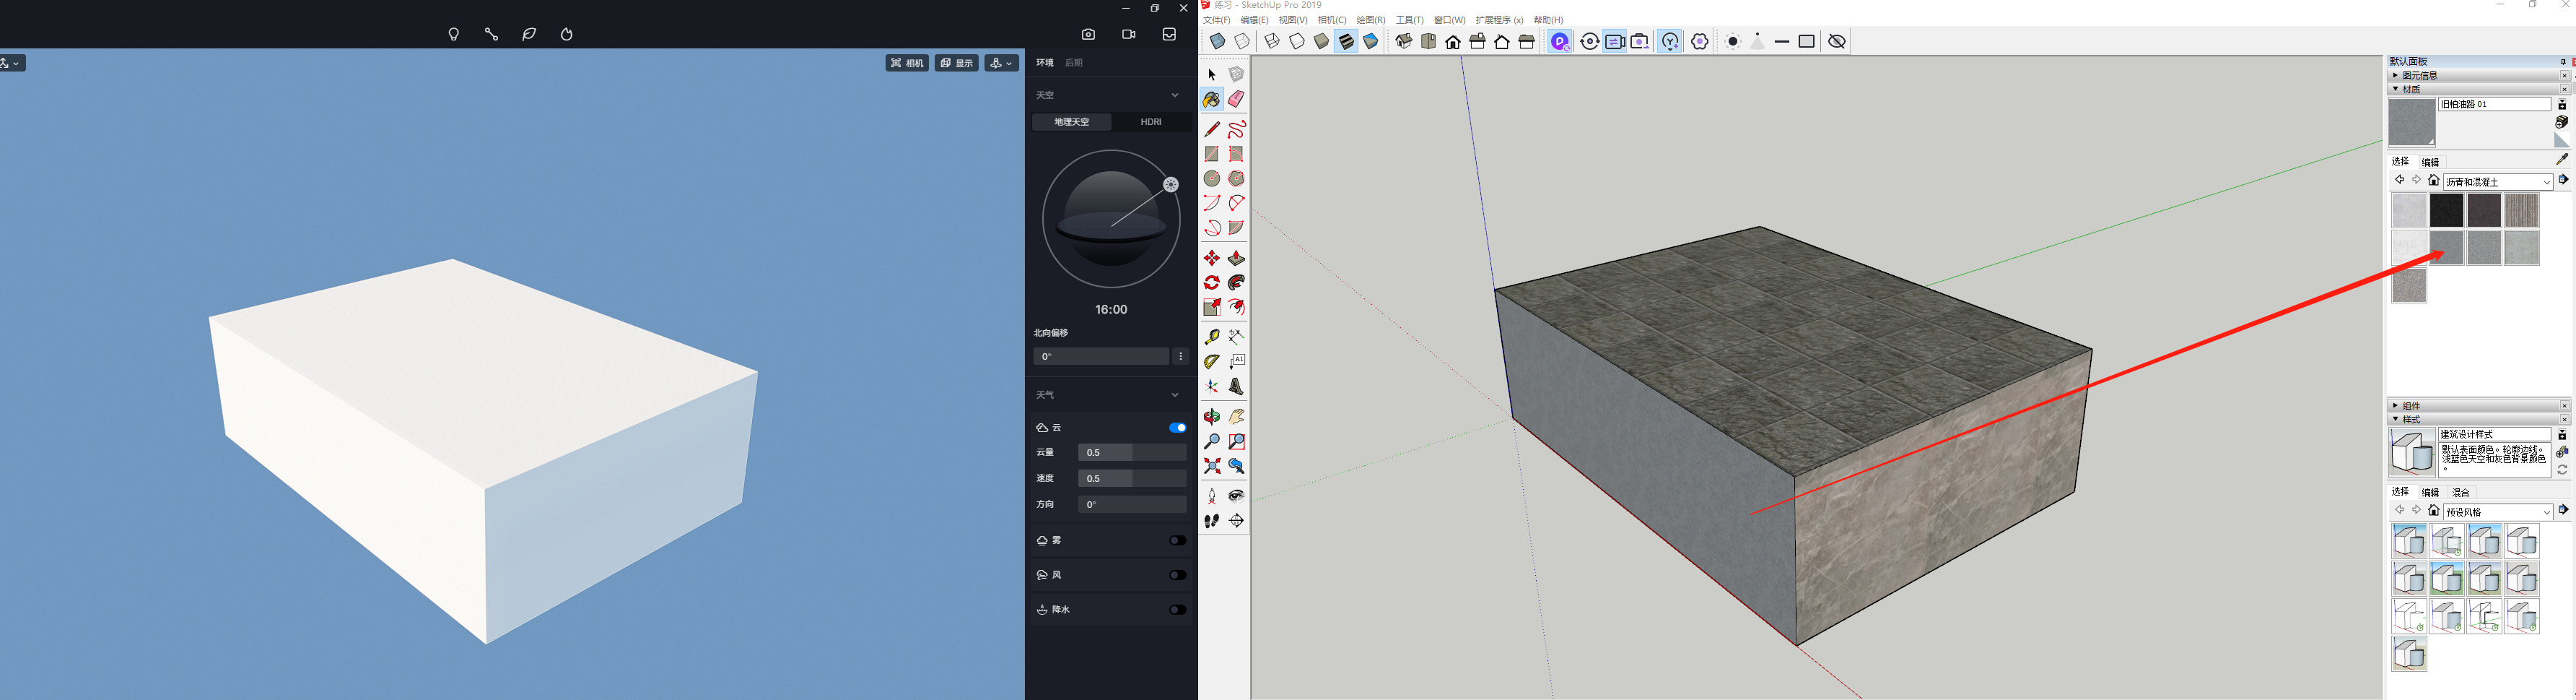
Task: Switch to the HDRI sky tab
Action: point(1151,122)
